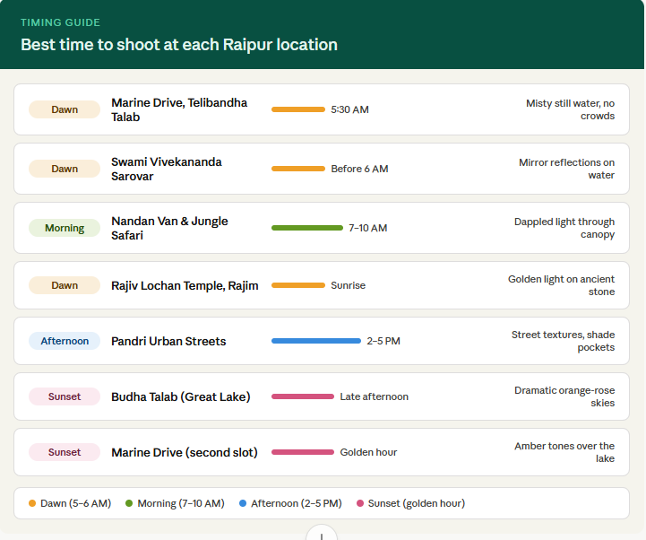The height and width of the screenshot is (540, 646).
Task: Click 'Amber tones over the lake' note
Action: click(x=564, y=452)
